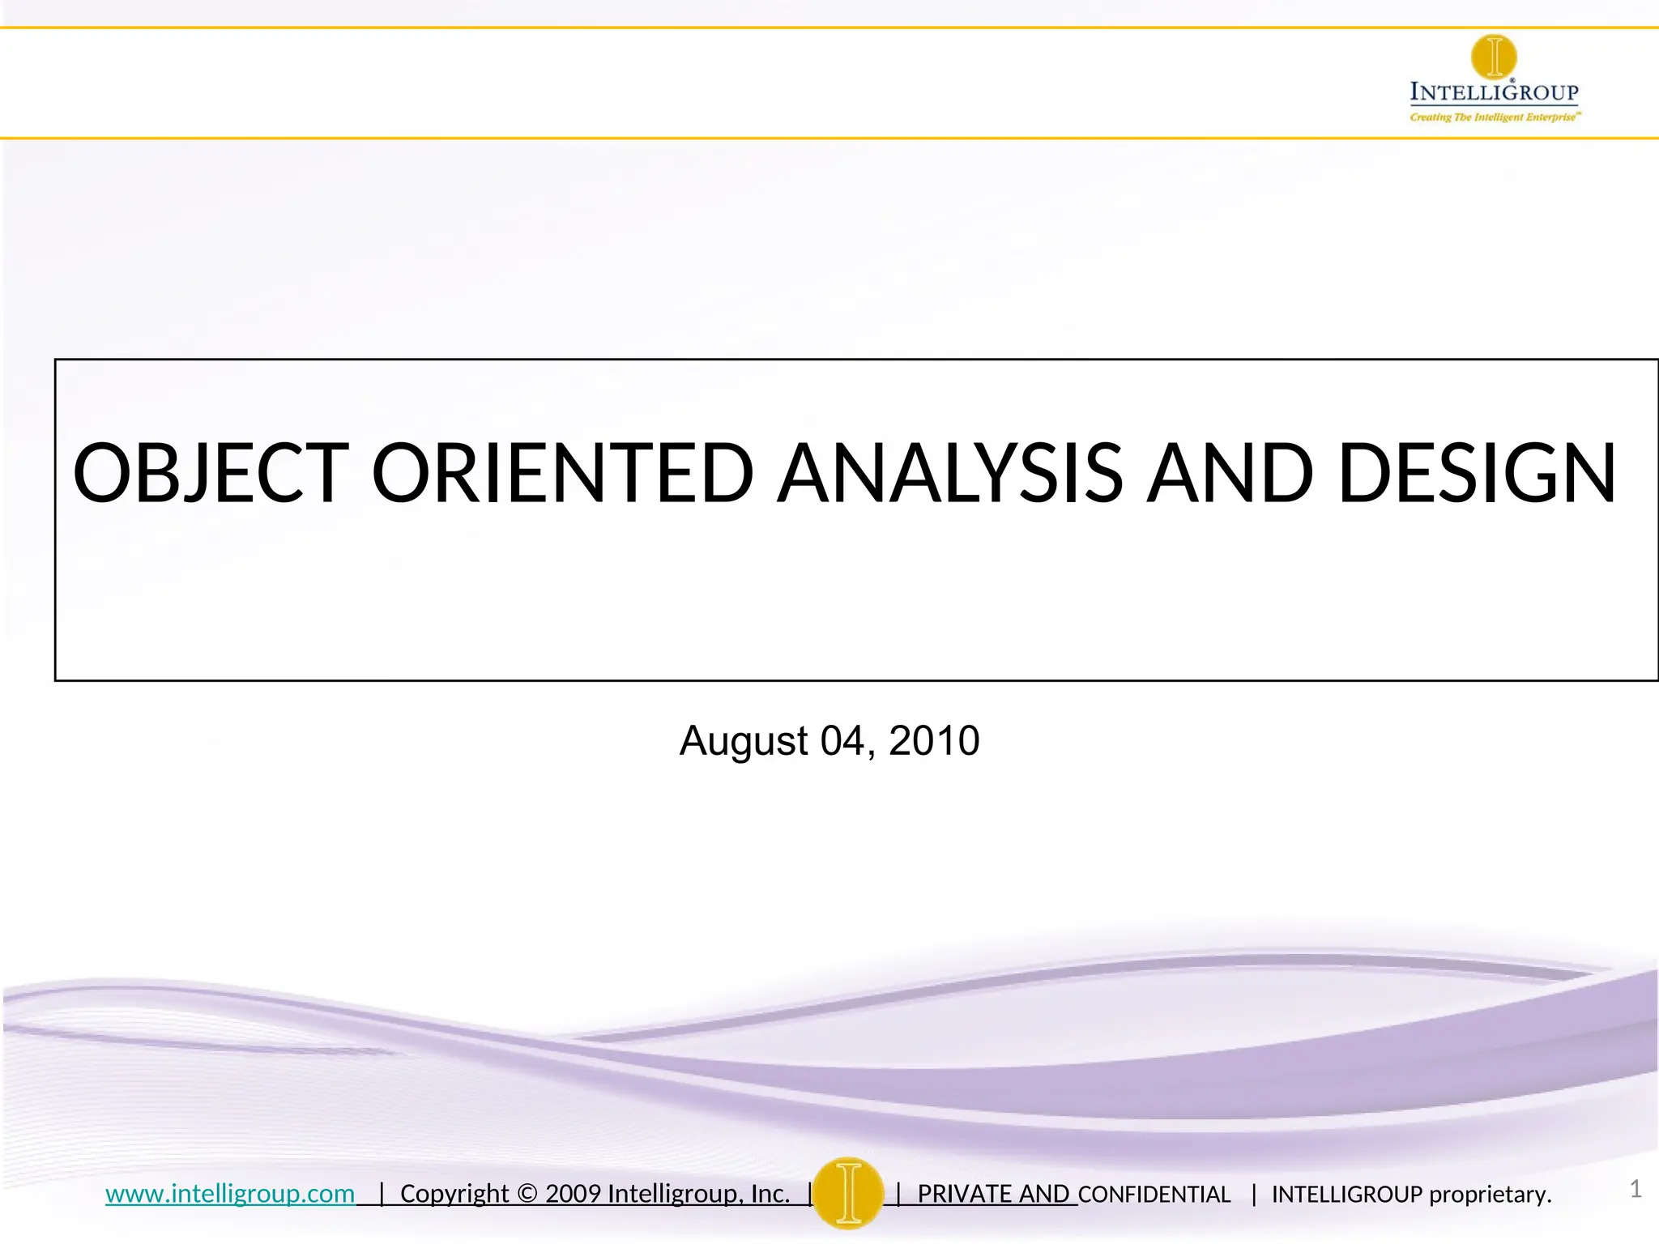Viewport: 1659px width, 1244px height.
Task: Click the gold I emblem in footer
Action: 848,1193
